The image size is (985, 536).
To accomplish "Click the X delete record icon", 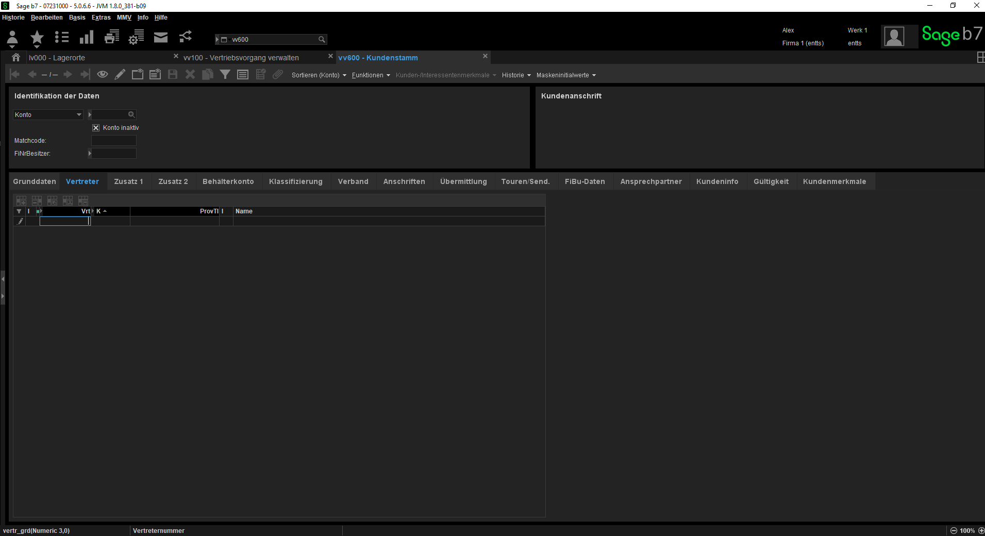I will (190, 74).
